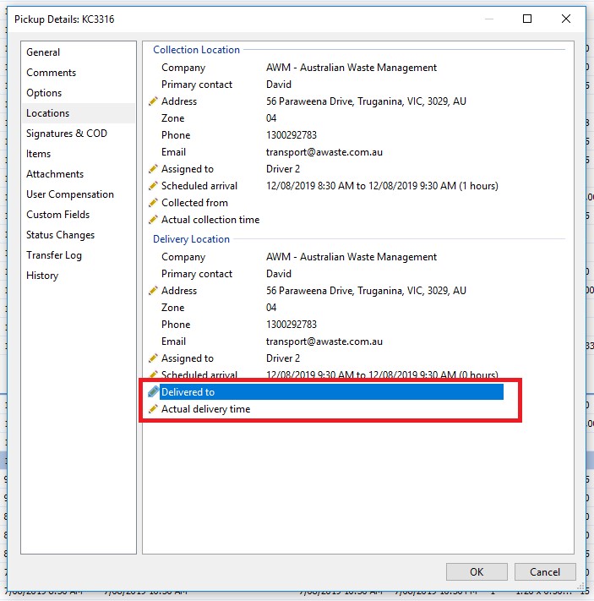Viewport: 594px width, 601px height.
Task: Show the Status Changes section
Action: click(x=60, y=235)
